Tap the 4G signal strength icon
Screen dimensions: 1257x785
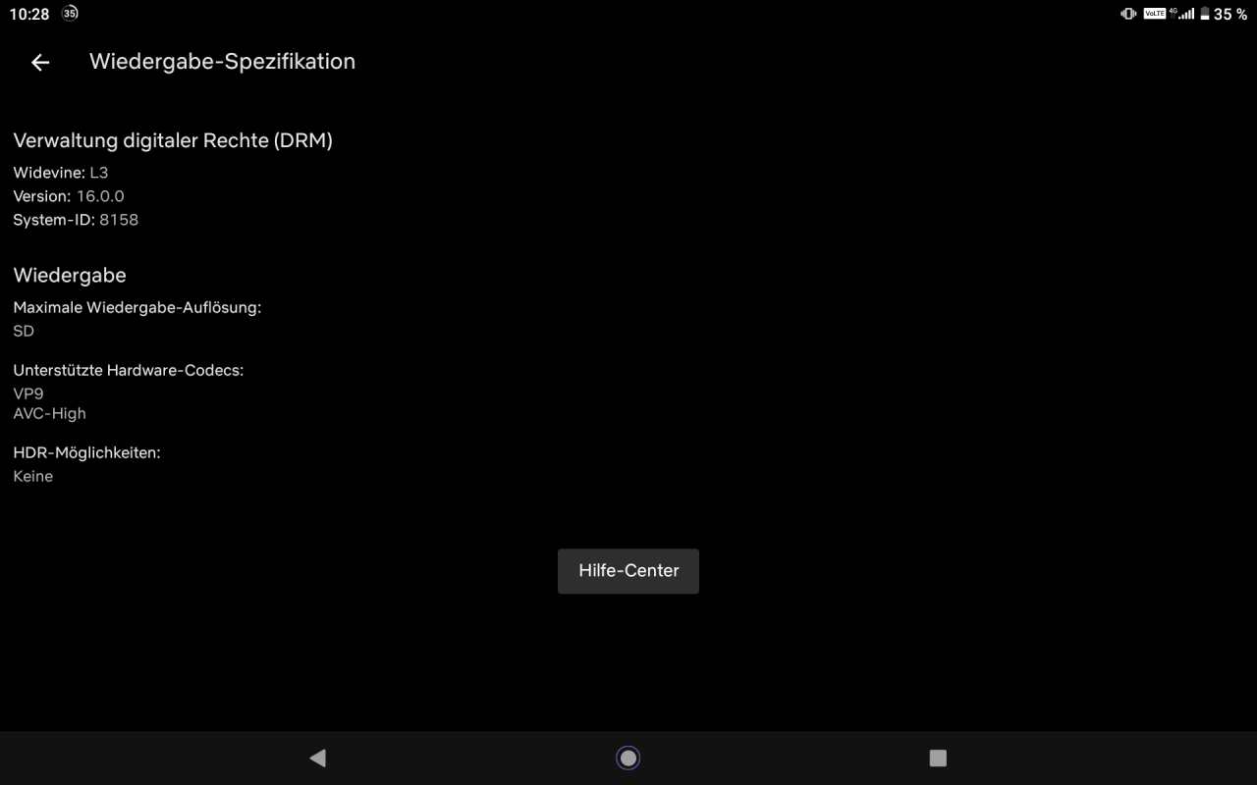(x=1181, y=14)
